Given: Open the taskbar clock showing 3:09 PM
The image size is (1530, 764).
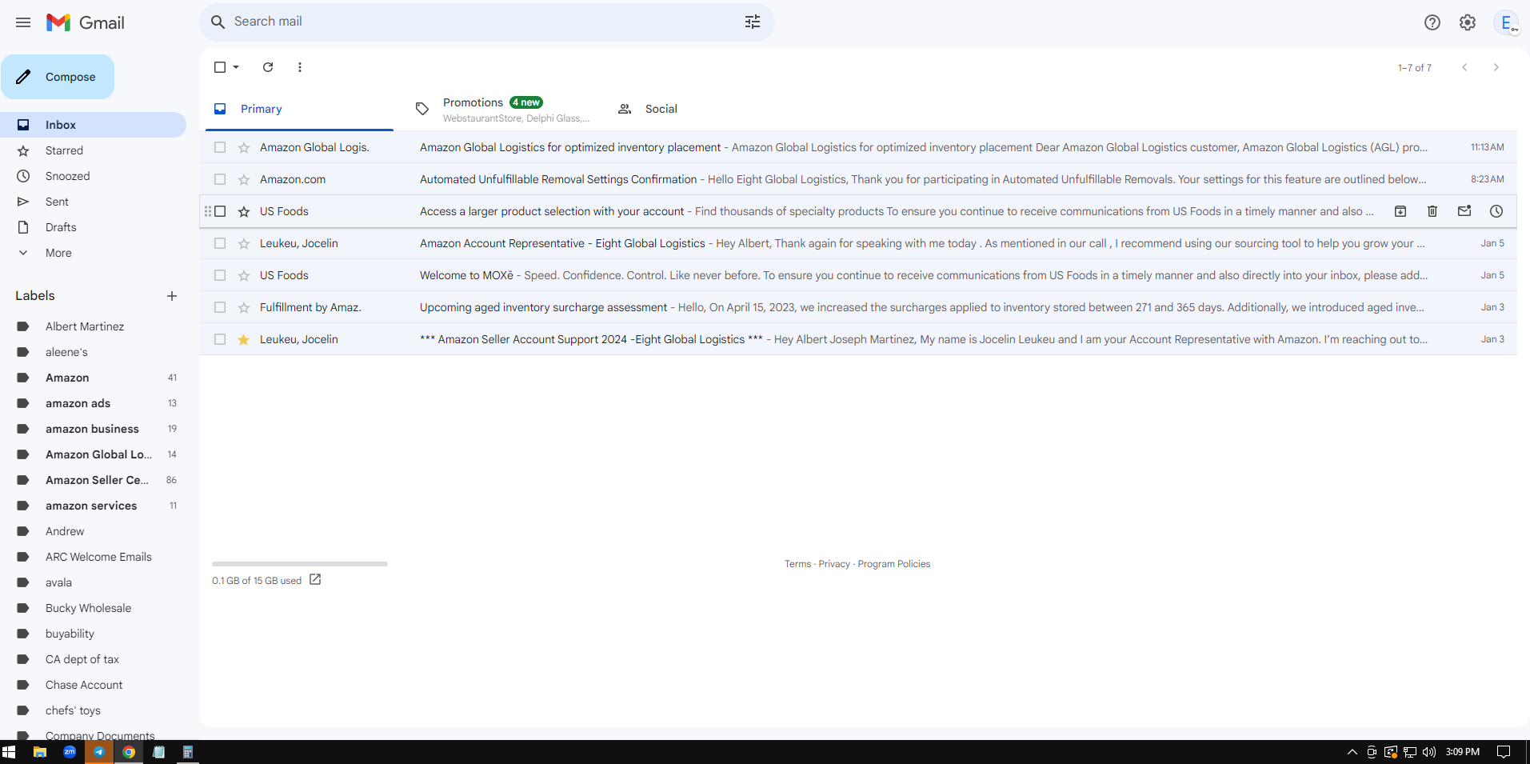Looking at the screenshot, I should tap(1463, 752).
